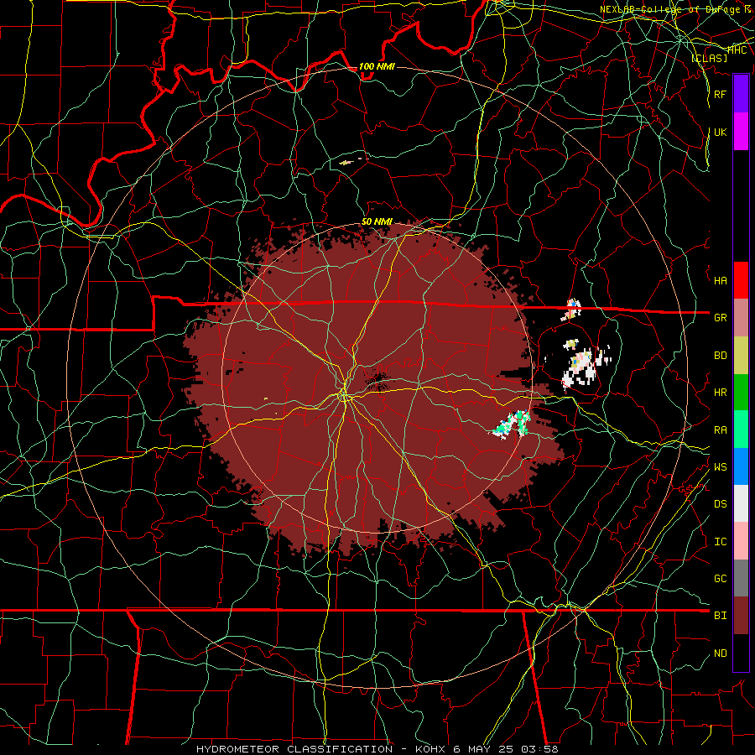Pick the dusty pink GR legend swatch

pyautogui.click(x=741, y=318)
